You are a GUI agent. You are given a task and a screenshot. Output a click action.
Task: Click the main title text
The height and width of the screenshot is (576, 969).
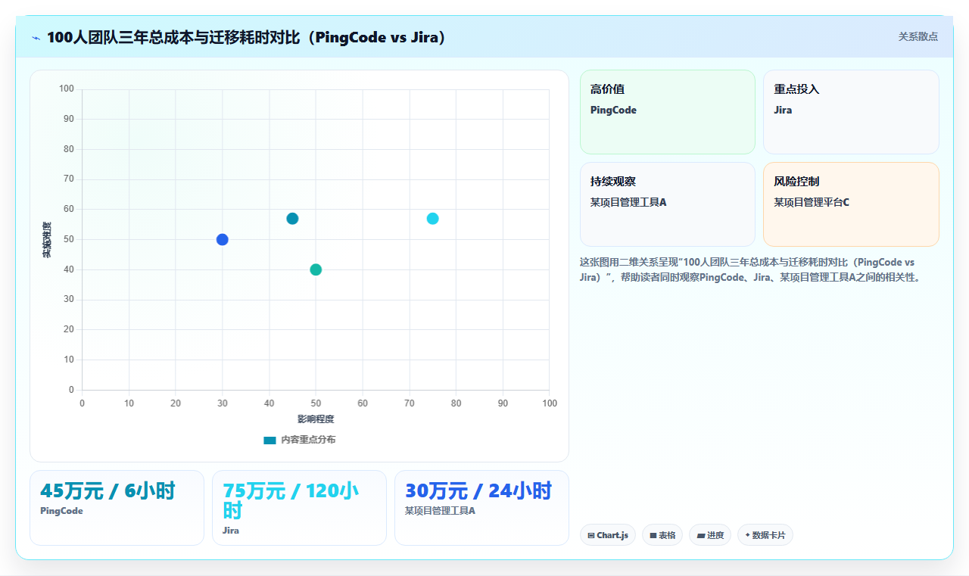[246, 37]
